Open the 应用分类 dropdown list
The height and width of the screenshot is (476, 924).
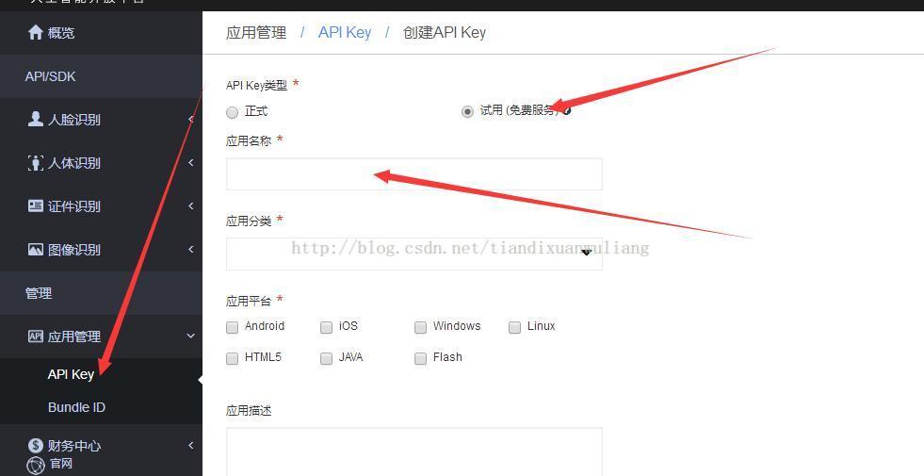pos(414,254)
